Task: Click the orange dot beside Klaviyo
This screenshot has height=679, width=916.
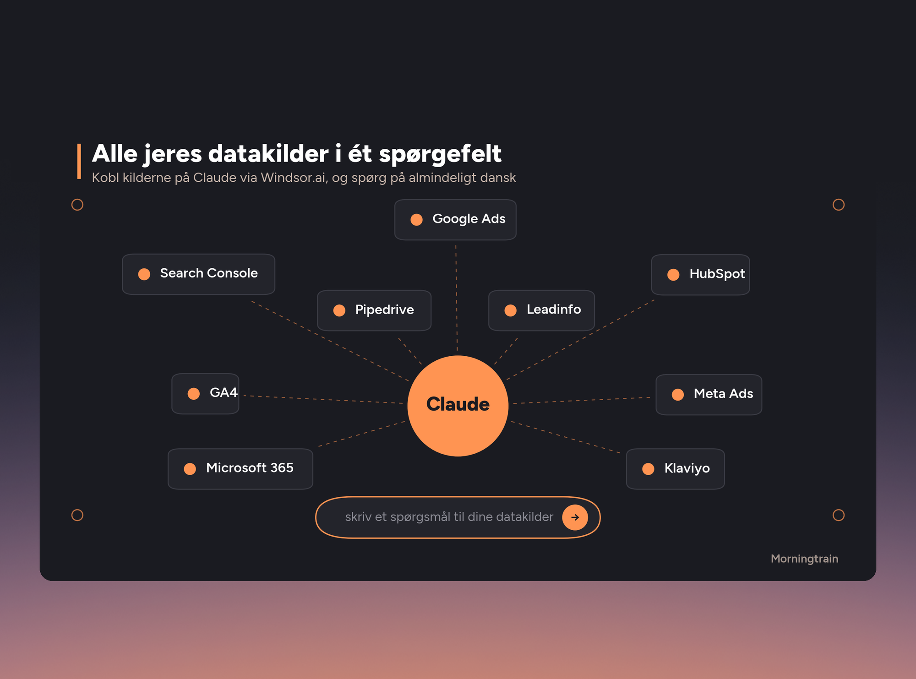Action: [x=648, y=469]
